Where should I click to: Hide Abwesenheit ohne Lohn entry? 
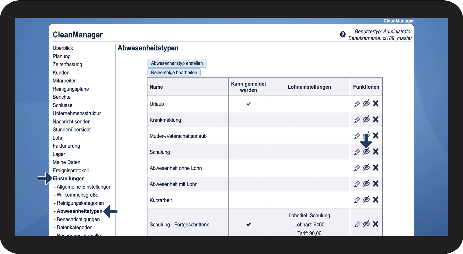(x=366, y=167)
